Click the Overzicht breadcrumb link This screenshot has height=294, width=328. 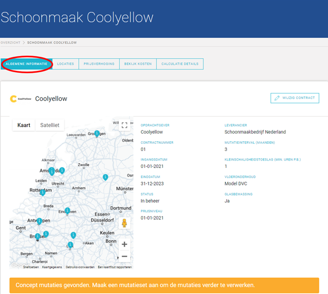[10, 43]
